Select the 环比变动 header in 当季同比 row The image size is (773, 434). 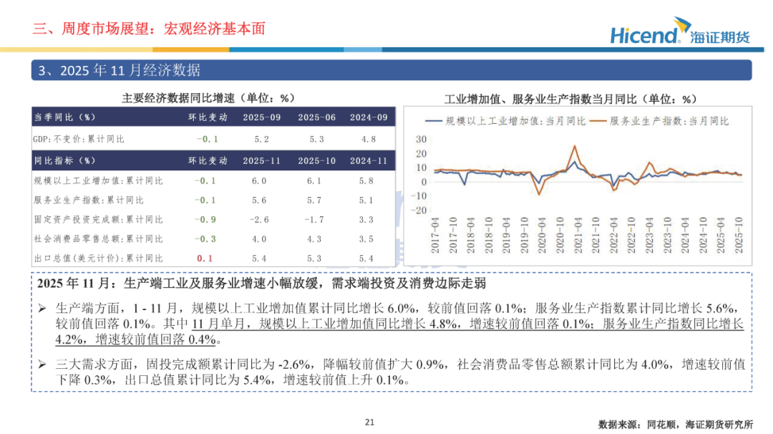(208, 117)
